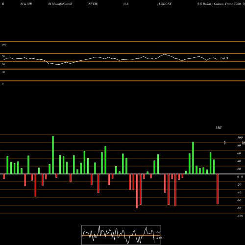Click the '80' axis label on MR chart
The width and height of the screenshot is (245, 245).
point(239,146)
